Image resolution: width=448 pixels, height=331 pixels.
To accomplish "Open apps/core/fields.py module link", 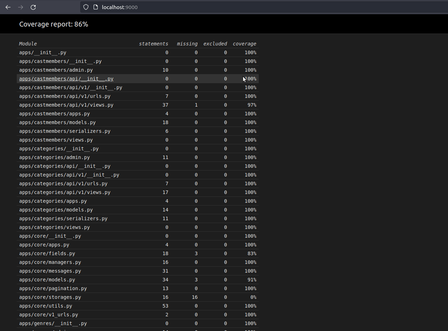I will tap(47, 253).
